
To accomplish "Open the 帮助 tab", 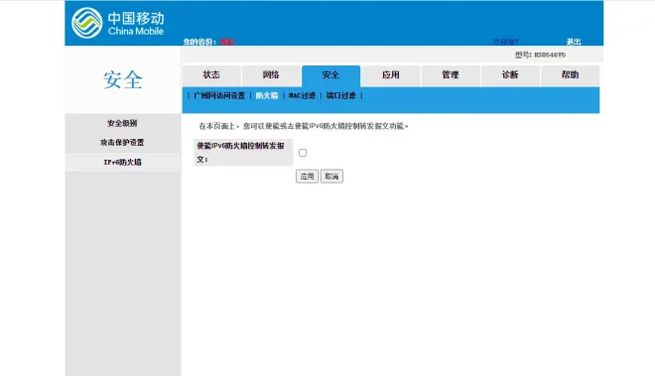I will point(570,75).
